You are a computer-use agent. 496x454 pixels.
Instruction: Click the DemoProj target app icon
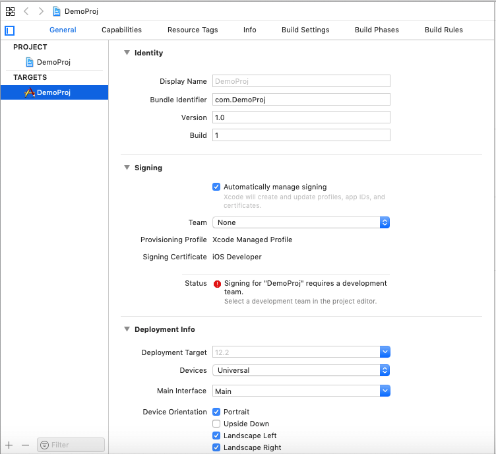point(30,92)
